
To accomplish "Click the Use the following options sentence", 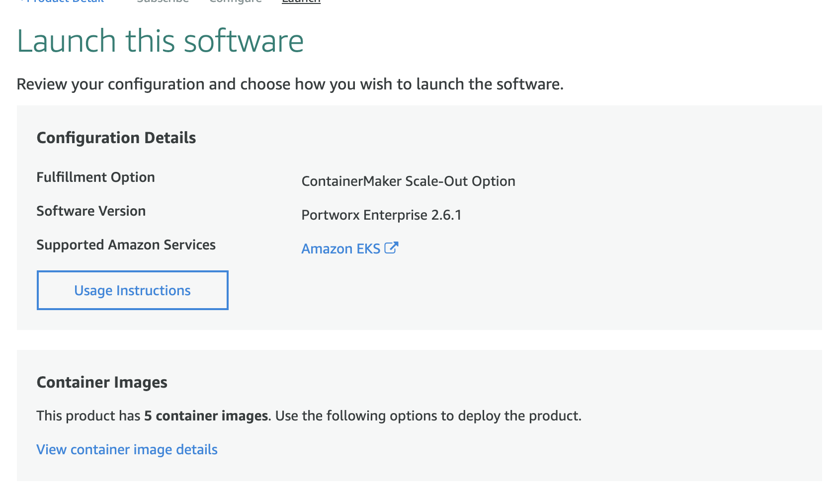I will pos(428,415).
